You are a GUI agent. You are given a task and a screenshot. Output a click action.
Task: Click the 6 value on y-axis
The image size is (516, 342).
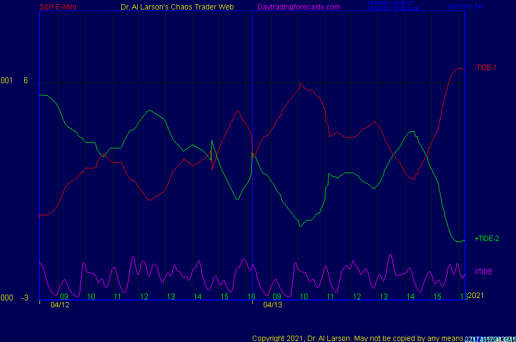click(x=25, y=81)
